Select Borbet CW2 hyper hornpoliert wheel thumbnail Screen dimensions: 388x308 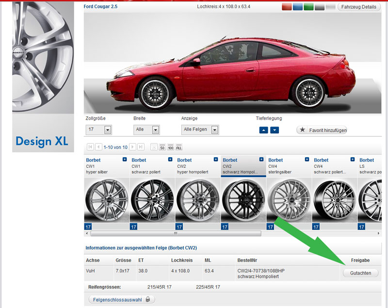pyautogui.click(x=198, y=200)
